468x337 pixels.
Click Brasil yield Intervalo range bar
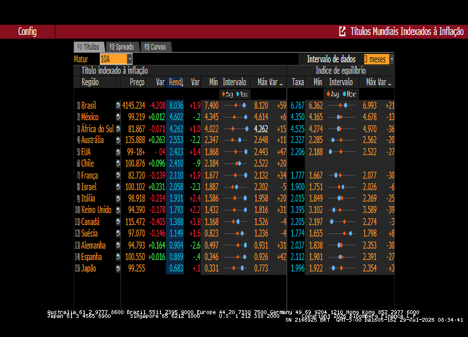tap(235, 106)
